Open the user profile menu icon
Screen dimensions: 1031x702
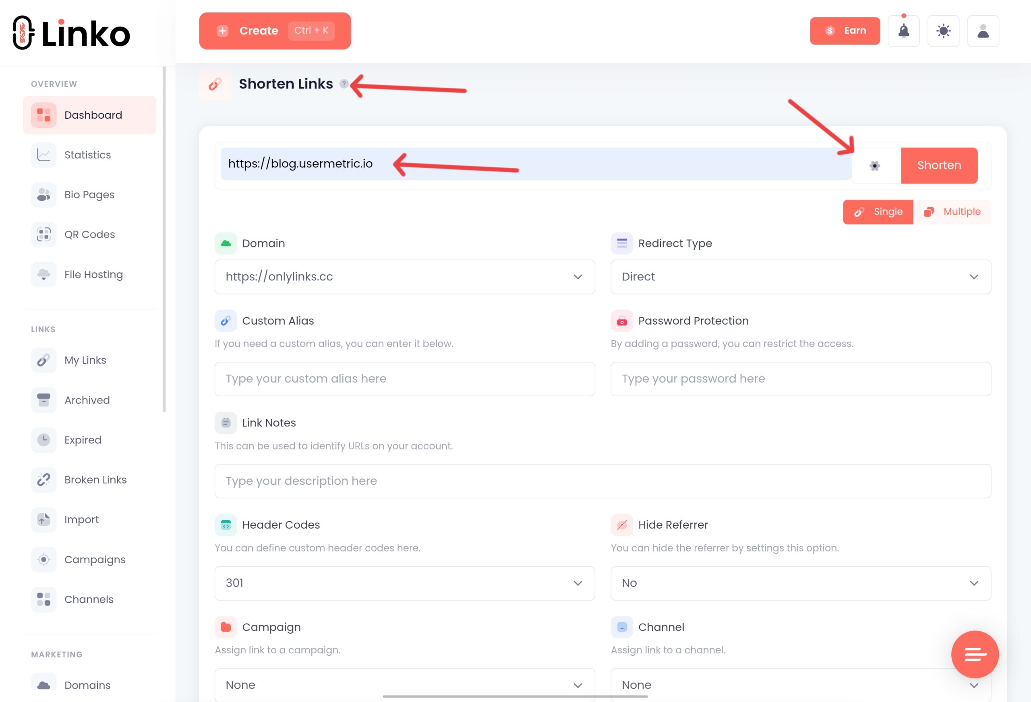(983, 31)
